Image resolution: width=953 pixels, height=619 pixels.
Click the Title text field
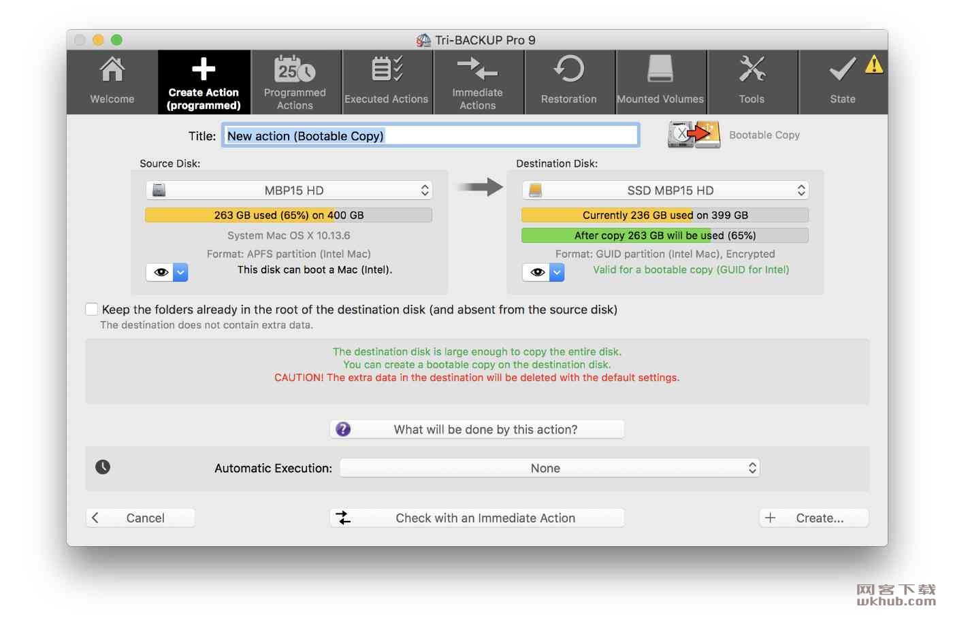click(x=430, y=135)
